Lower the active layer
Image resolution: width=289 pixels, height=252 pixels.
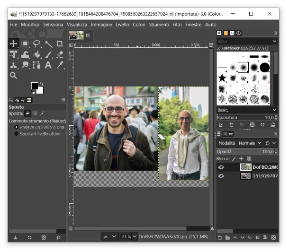[243, 237]
